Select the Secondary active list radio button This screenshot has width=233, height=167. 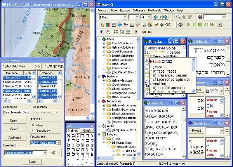(x=33, y=130)
